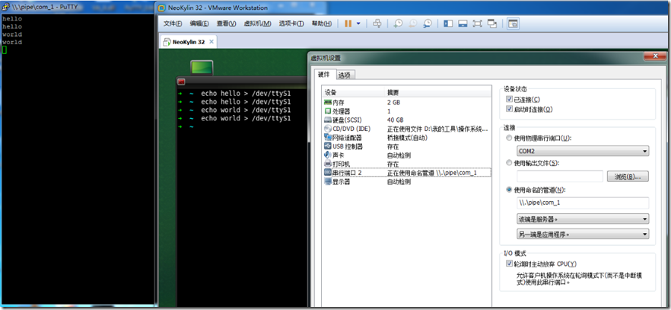This screenshot has height=310, width=671.
Task: Select the 声卡 sound card row
Action: tap(406, 155)
